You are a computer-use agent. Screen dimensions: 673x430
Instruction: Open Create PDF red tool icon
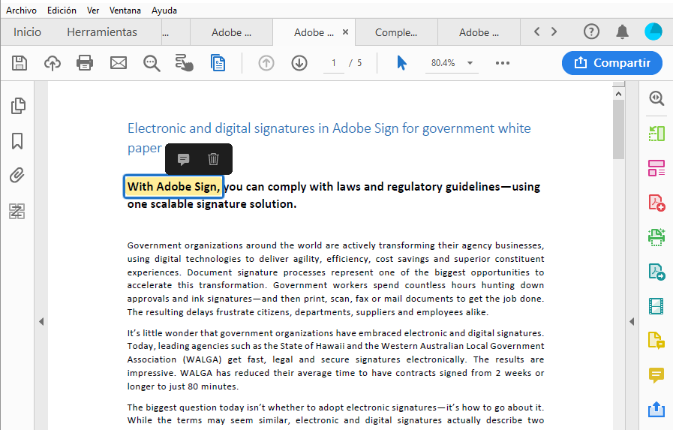(x=656, y=203)
